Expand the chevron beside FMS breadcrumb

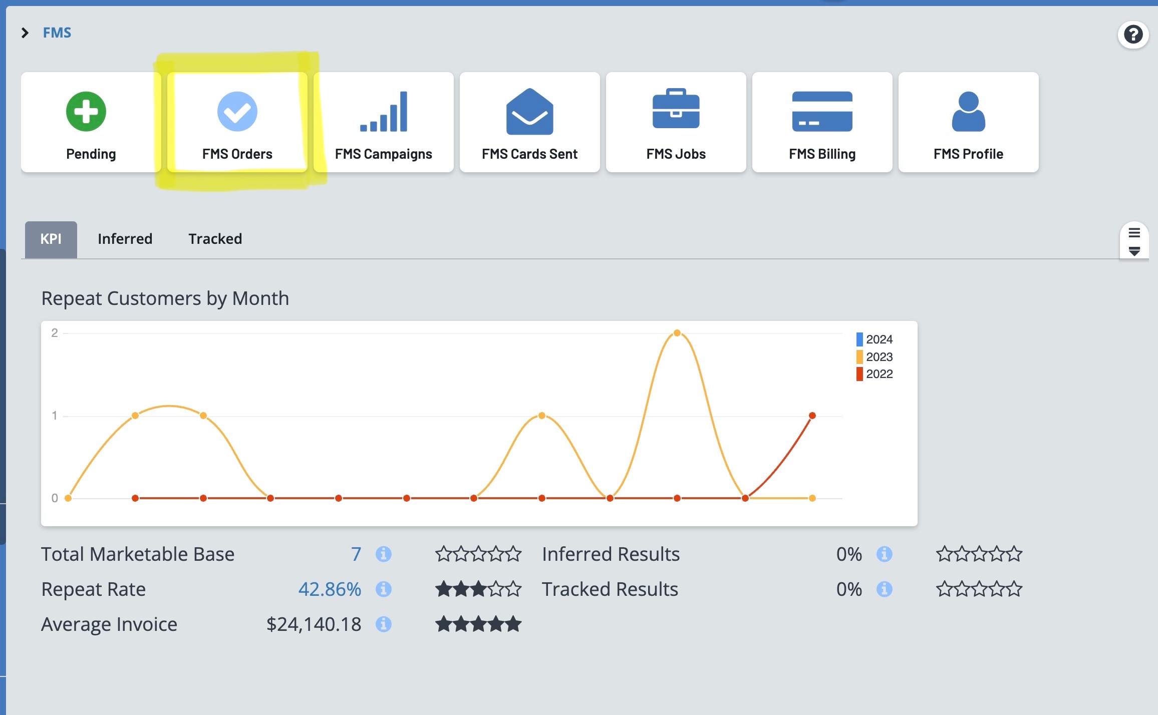(x=25, y=33)
